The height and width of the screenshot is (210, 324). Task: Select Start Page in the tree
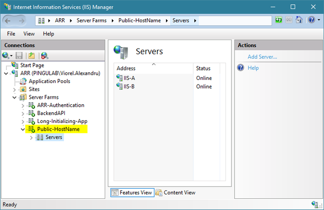point(32,65)
